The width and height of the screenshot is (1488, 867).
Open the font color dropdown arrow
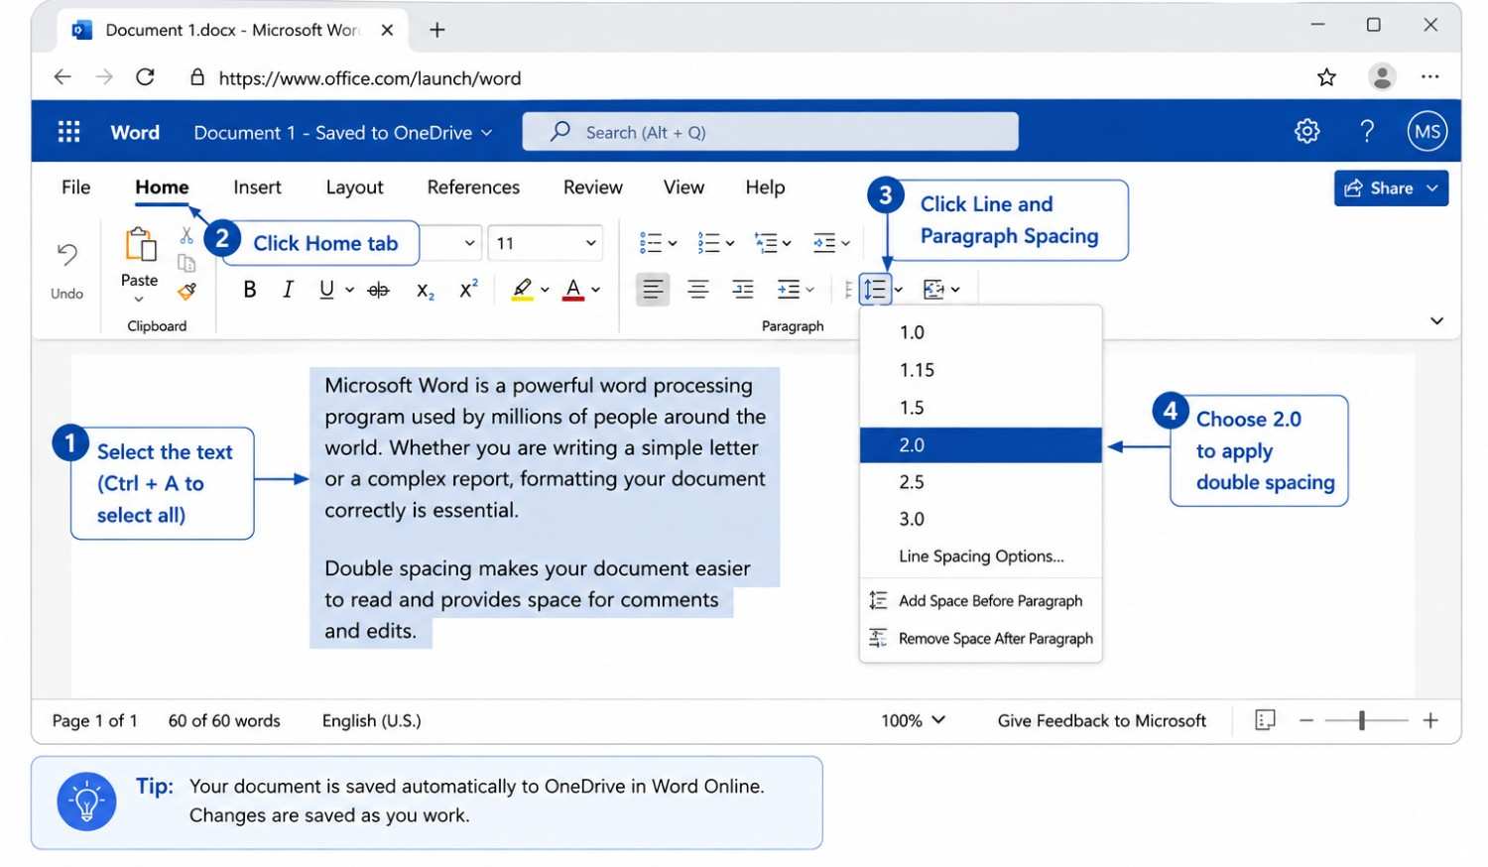click(x=596, y=290)
